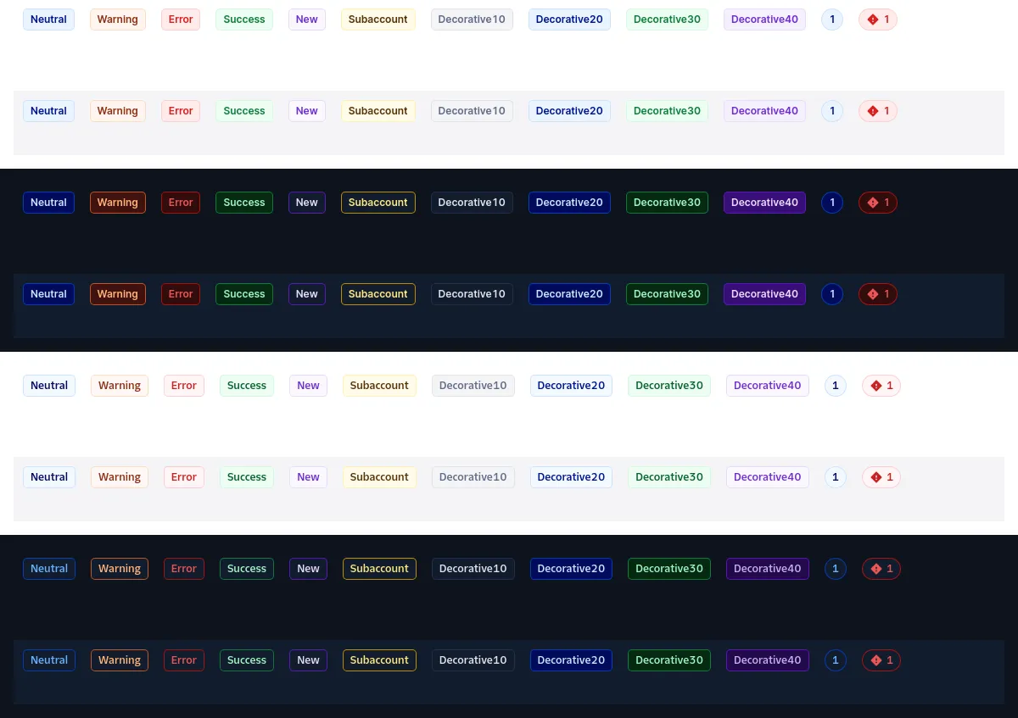Click Warning badge in the fifth row

coord(120,386)
